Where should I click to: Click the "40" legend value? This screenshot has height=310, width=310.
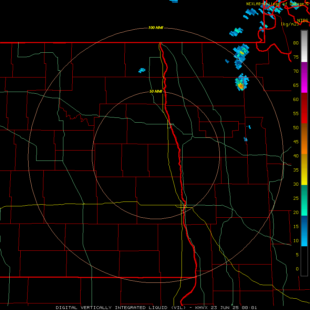(x=296, y=156)
